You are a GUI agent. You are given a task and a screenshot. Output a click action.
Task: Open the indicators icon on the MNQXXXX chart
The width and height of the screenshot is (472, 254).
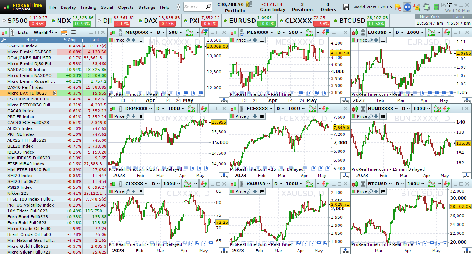coord(190,32)
